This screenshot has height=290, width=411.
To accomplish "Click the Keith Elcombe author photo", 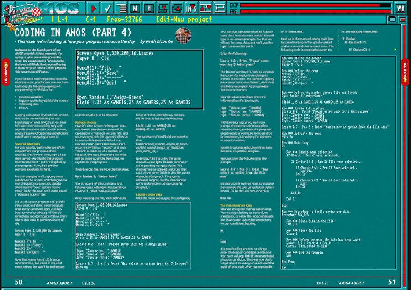I will point(183,36).
